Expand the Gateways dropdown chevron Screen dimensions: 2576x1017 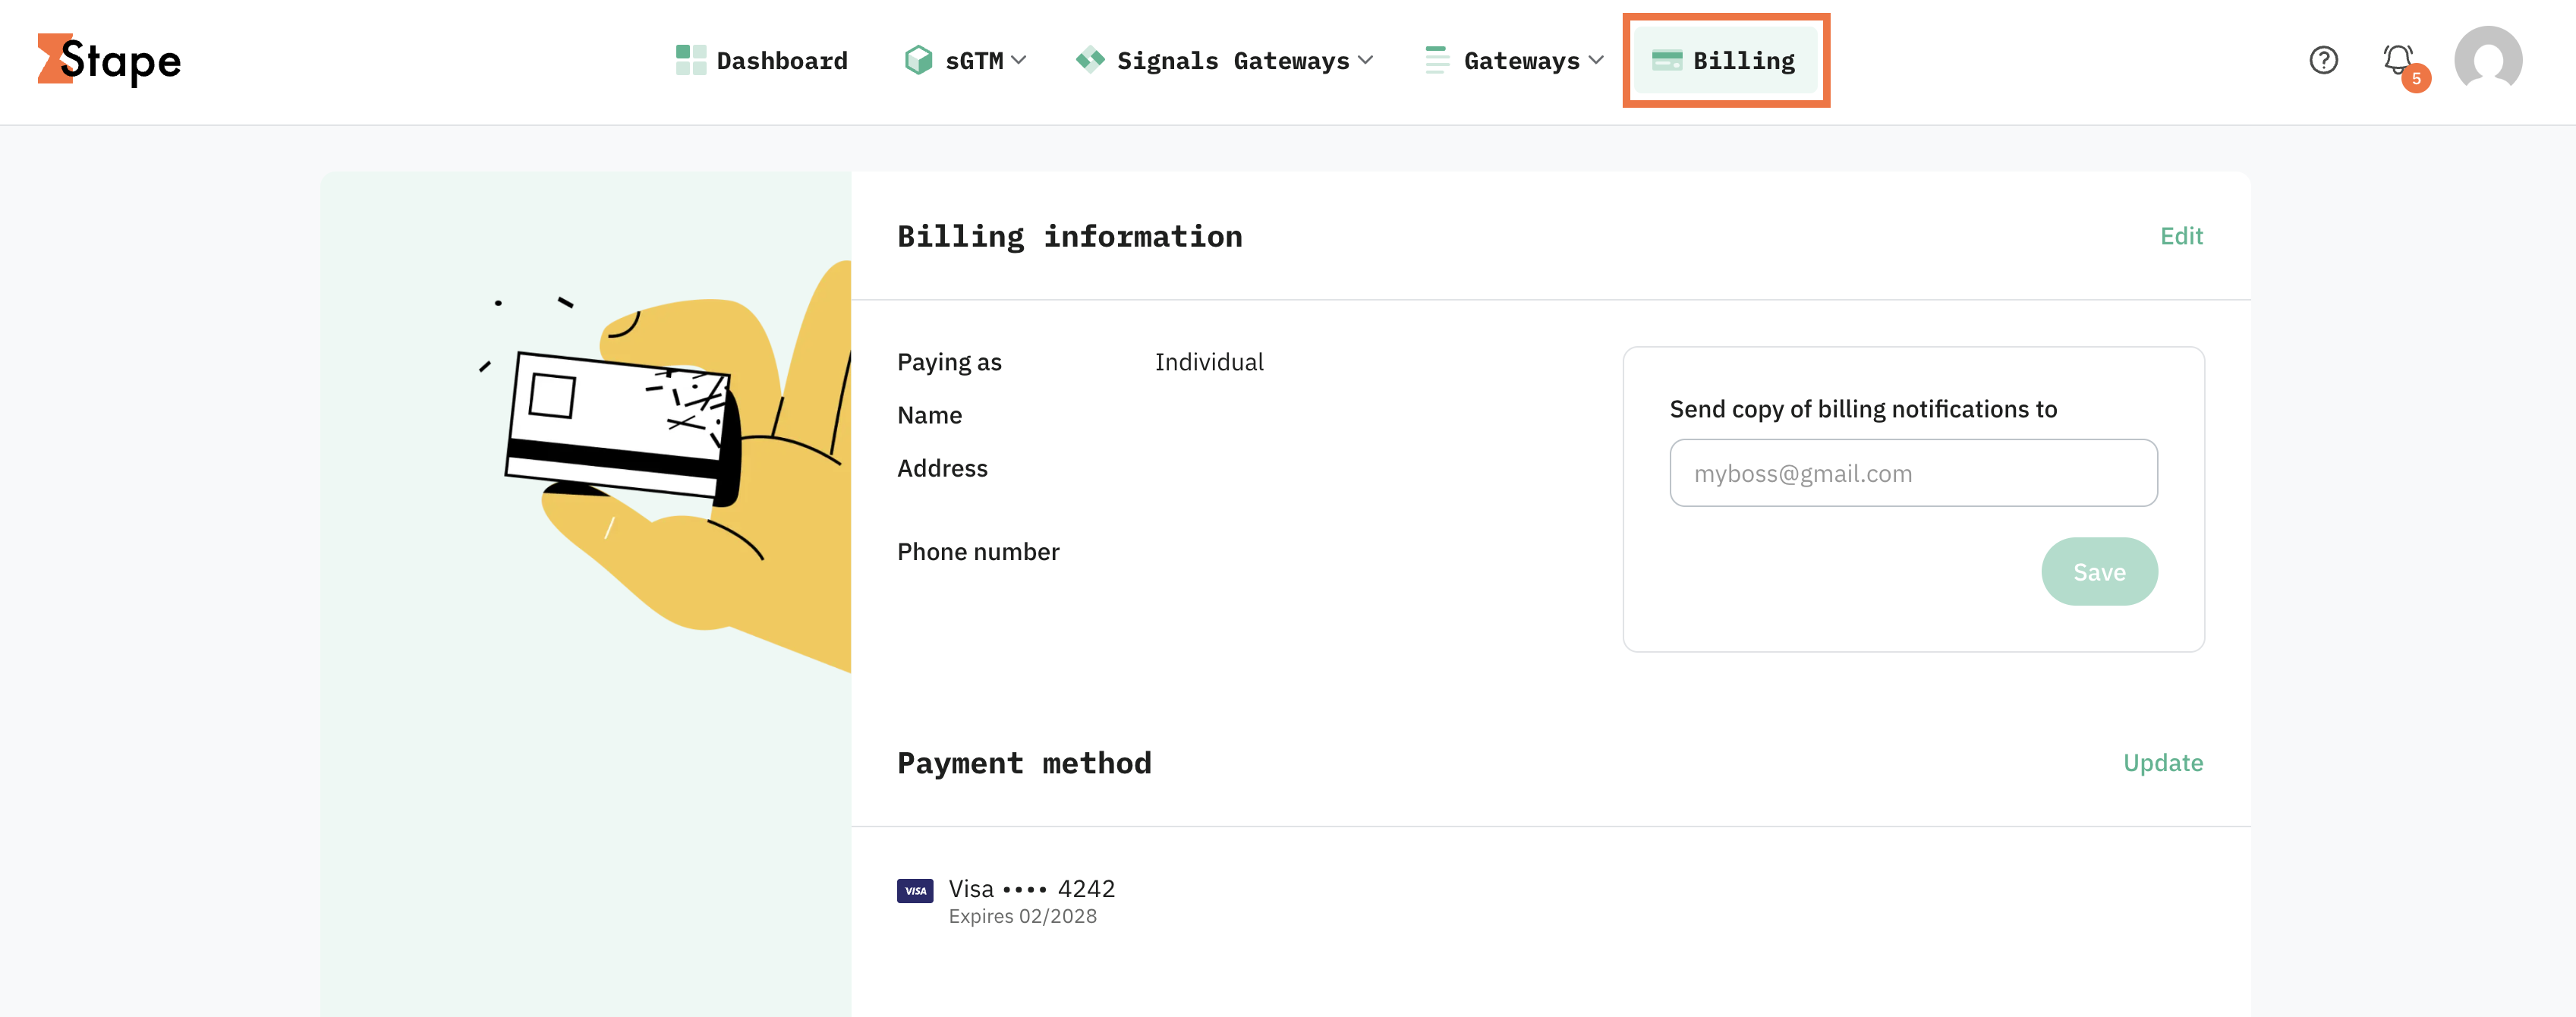tap(1596, 60)
